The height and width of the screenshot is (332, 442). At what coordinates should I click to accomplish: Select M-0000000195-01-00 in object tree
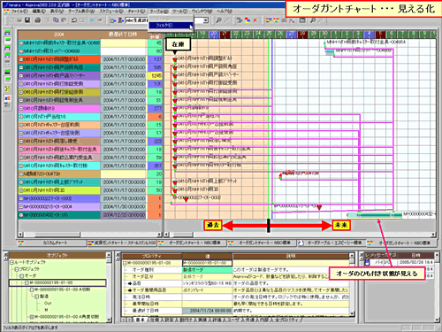[57, 282]
